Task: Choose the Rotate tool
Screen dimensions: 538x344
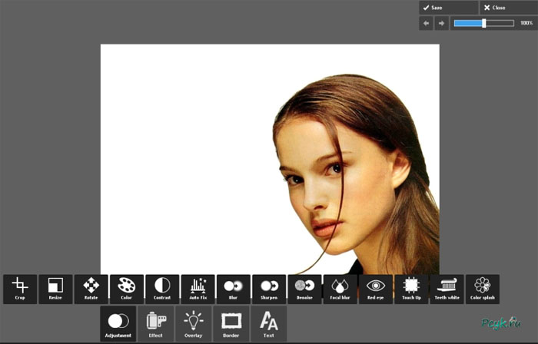Action: click(x=91, y=289)
